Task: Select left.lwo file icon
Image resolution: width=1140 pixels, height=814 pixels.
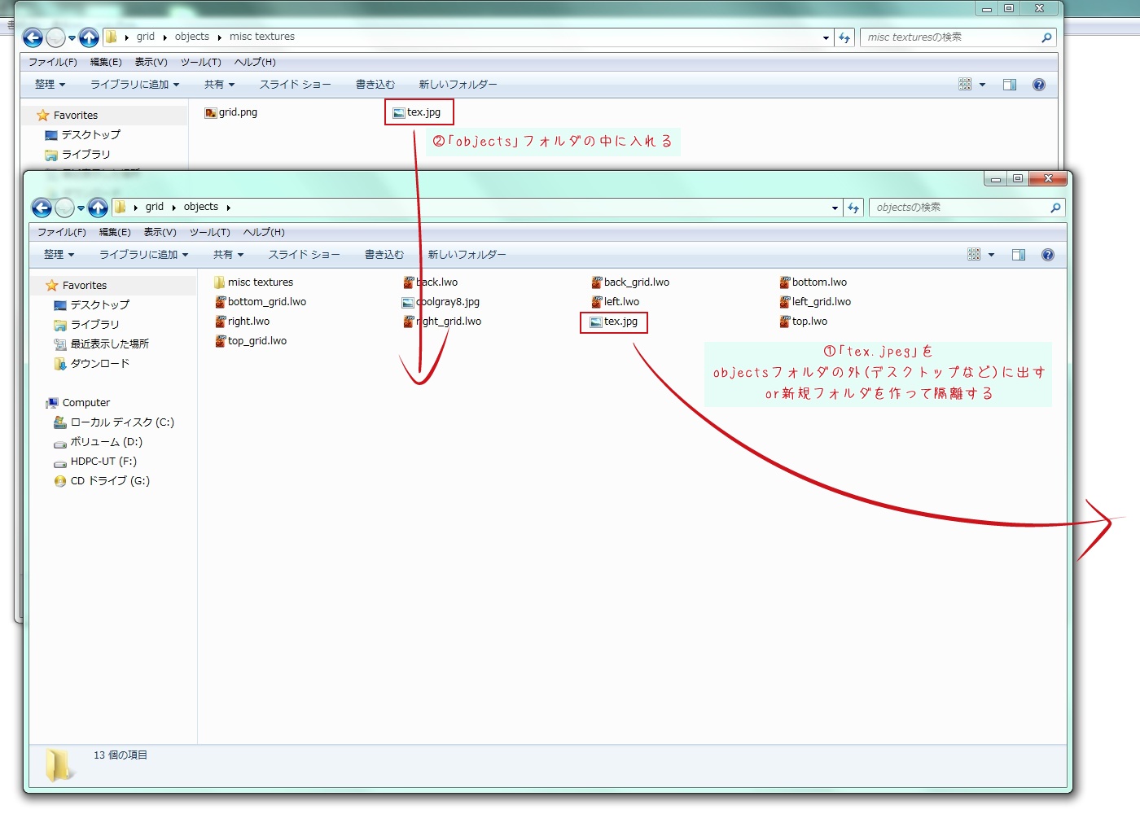Action: pos(597,302)
